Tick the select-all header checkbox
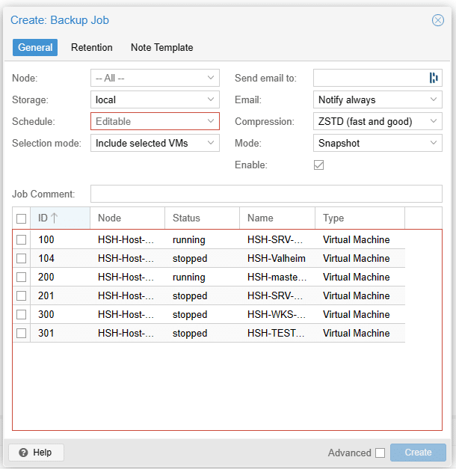This screenshot has height=469, width=456. (22, 218)
